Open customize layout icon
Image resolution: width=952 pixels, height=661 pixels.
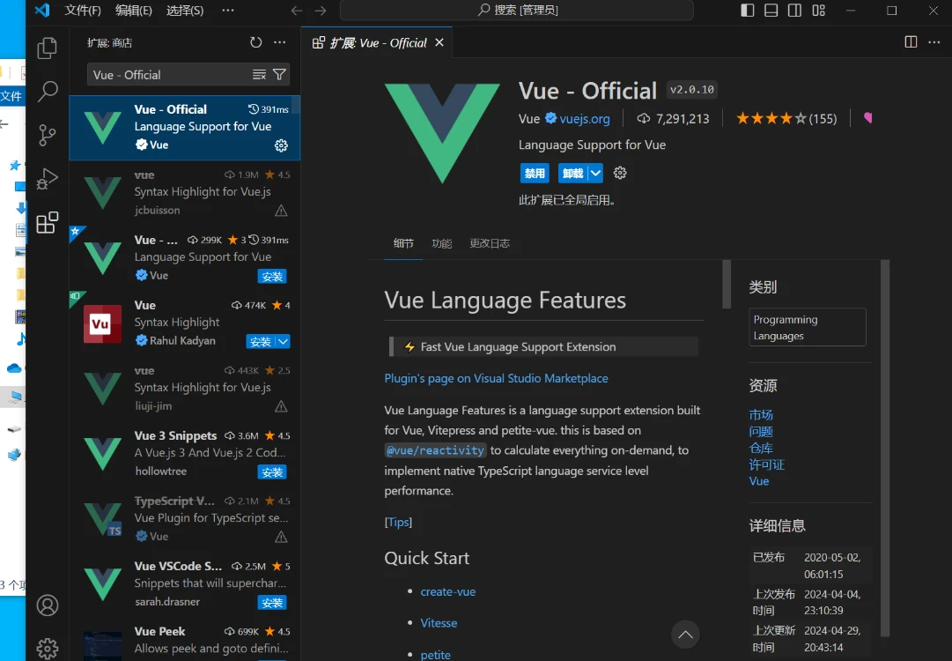tap(818, 11)
